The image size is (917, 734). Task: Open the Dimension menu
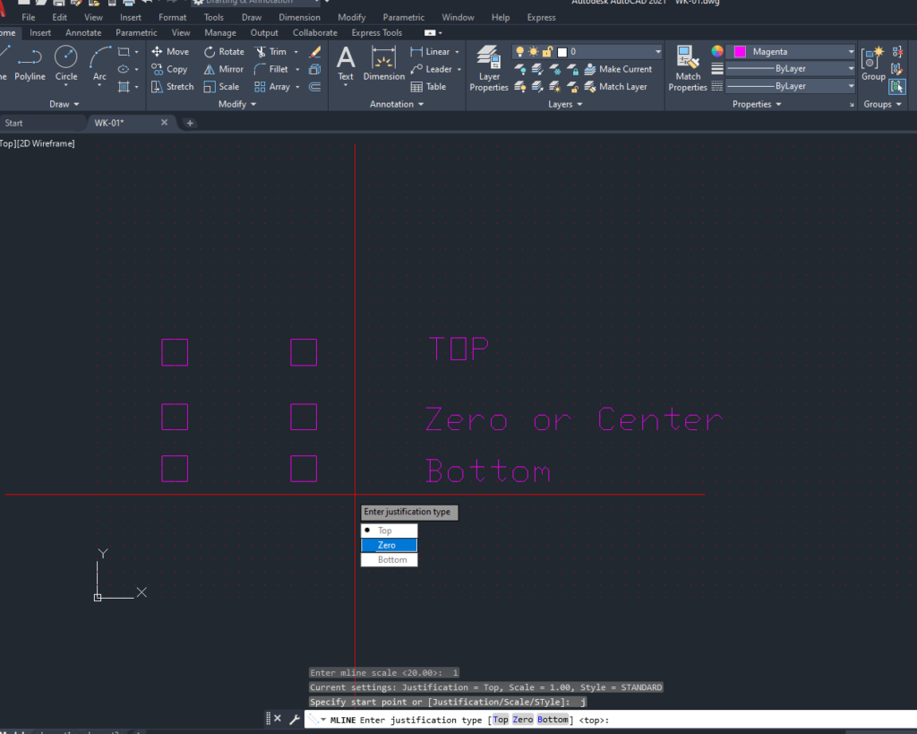point(299,17)
